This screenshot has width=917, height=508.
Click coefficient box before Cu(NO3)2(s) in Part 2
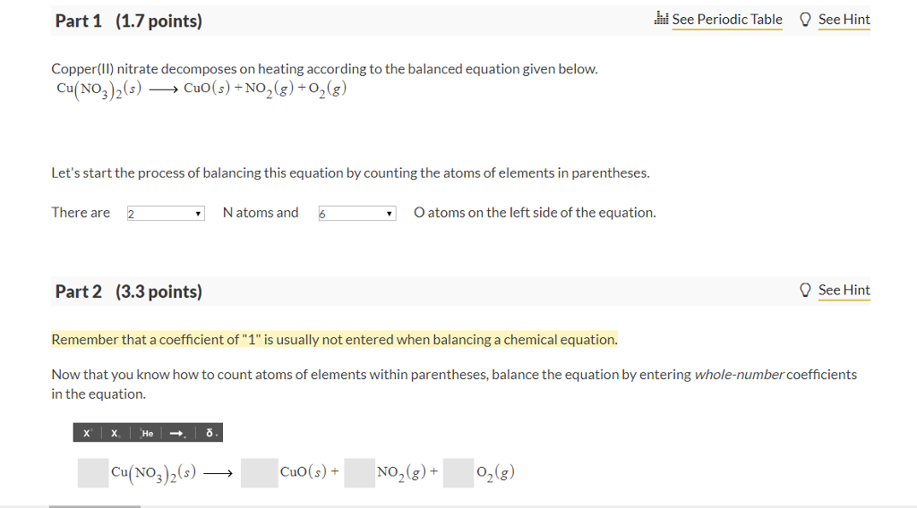coord(93,473)
